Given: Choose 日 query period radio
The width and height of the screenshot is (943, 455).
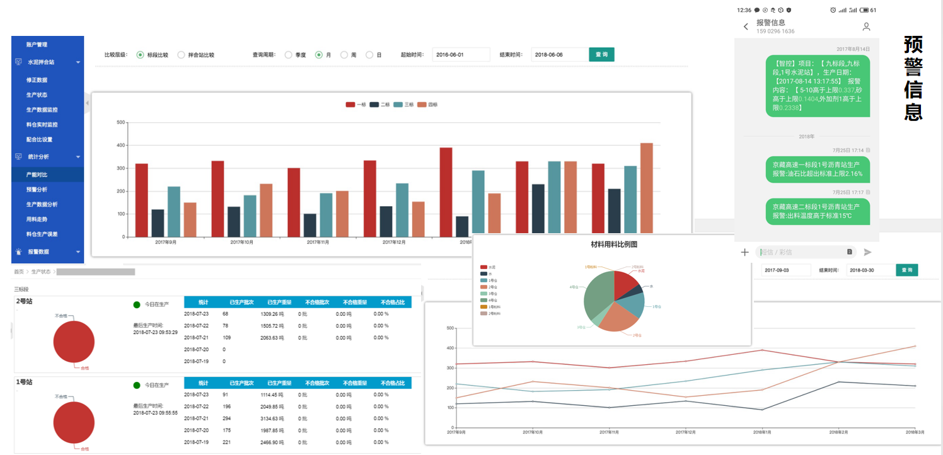Looking at the screenshot, I should [x=369, y=55].
